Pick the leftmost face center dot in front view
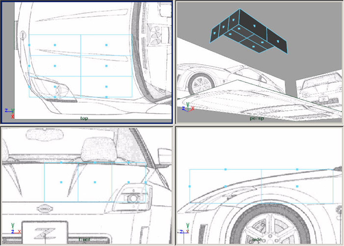The width and height of the screenshot is (344, 246). [61, 182]
